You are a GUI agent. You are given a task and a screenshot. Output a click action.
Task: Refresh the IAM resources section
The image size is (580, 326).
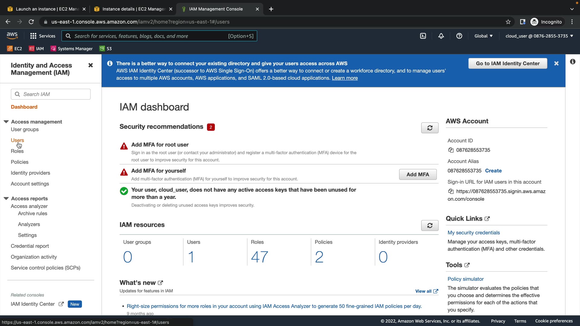[x=430, y=225]
